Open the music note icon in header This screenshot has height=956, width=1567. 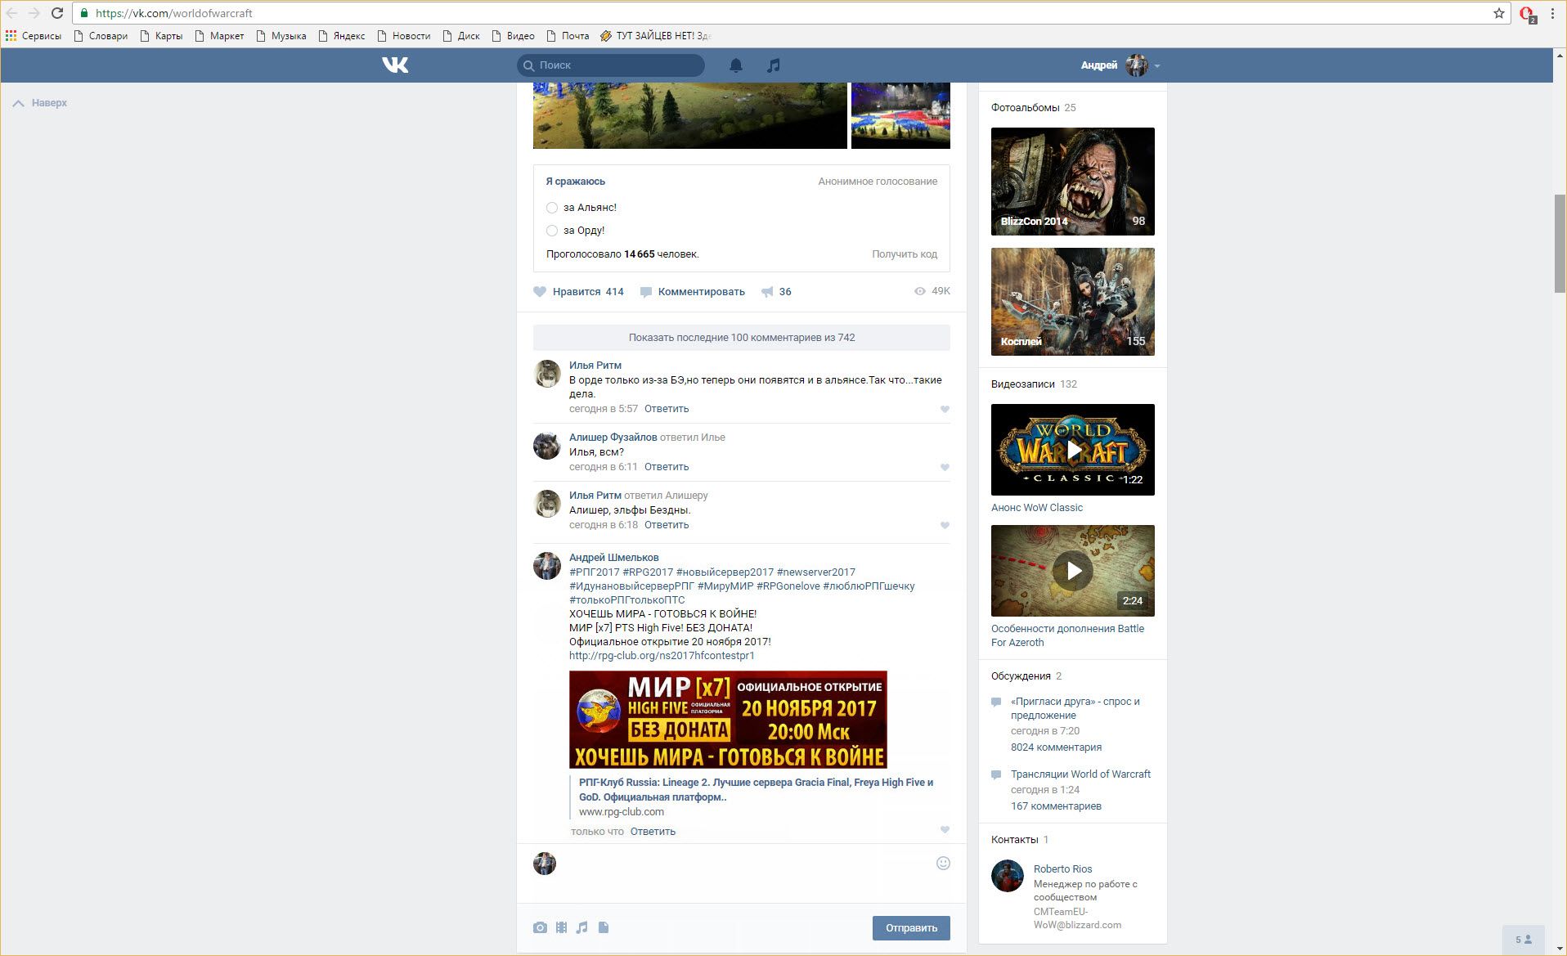774,65
